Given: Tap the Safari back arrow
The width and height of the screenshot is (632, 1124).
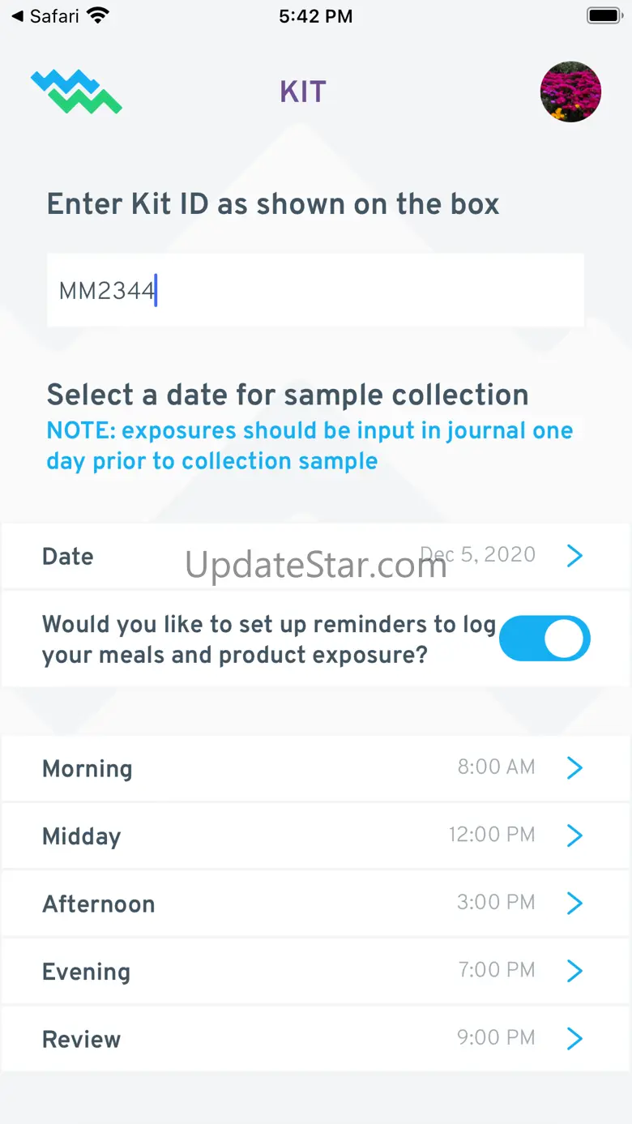Looking at the screenshot, I should (17, 15).
